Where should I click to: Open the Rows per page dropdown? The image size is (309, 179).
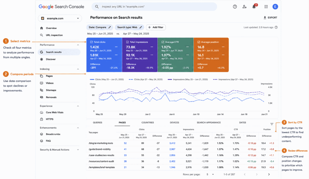click(x=210, y=174)
